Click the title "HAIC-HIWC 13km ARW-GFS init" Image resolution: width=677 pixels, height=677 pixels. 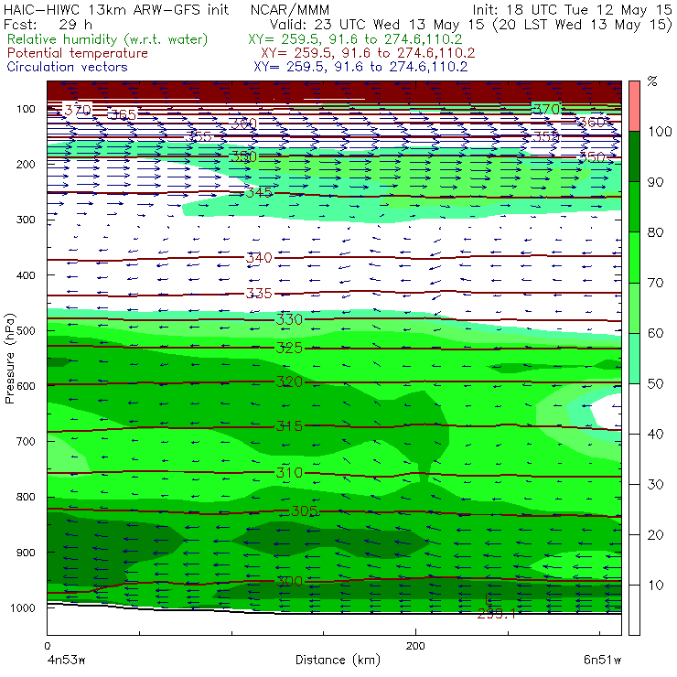coord(116,9)
